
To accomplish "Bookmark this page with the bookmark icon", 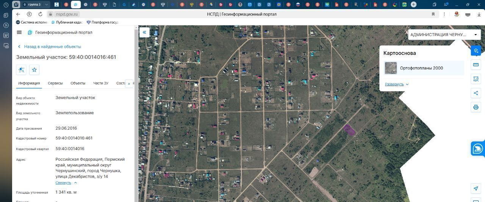I will point(433,14).
